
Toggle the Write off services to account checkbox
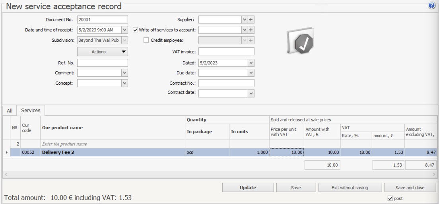(x=135, y=30)
